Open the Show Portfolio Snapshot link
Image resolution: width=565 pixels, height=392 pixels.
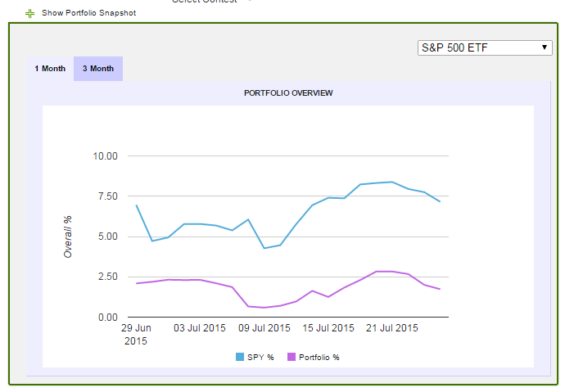pyautogui.click(x=88, y=13)
